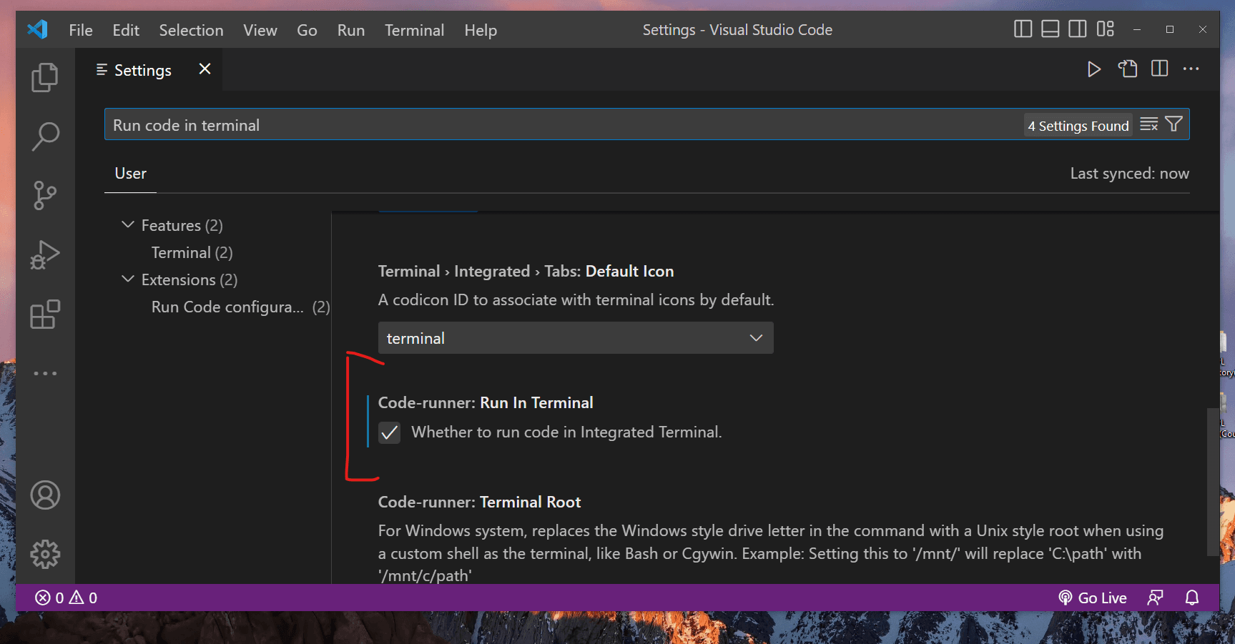Screen dimensions: 1235x644
Task: Click the Code-runner: Run In Terminal title
Action: (486, 402)
